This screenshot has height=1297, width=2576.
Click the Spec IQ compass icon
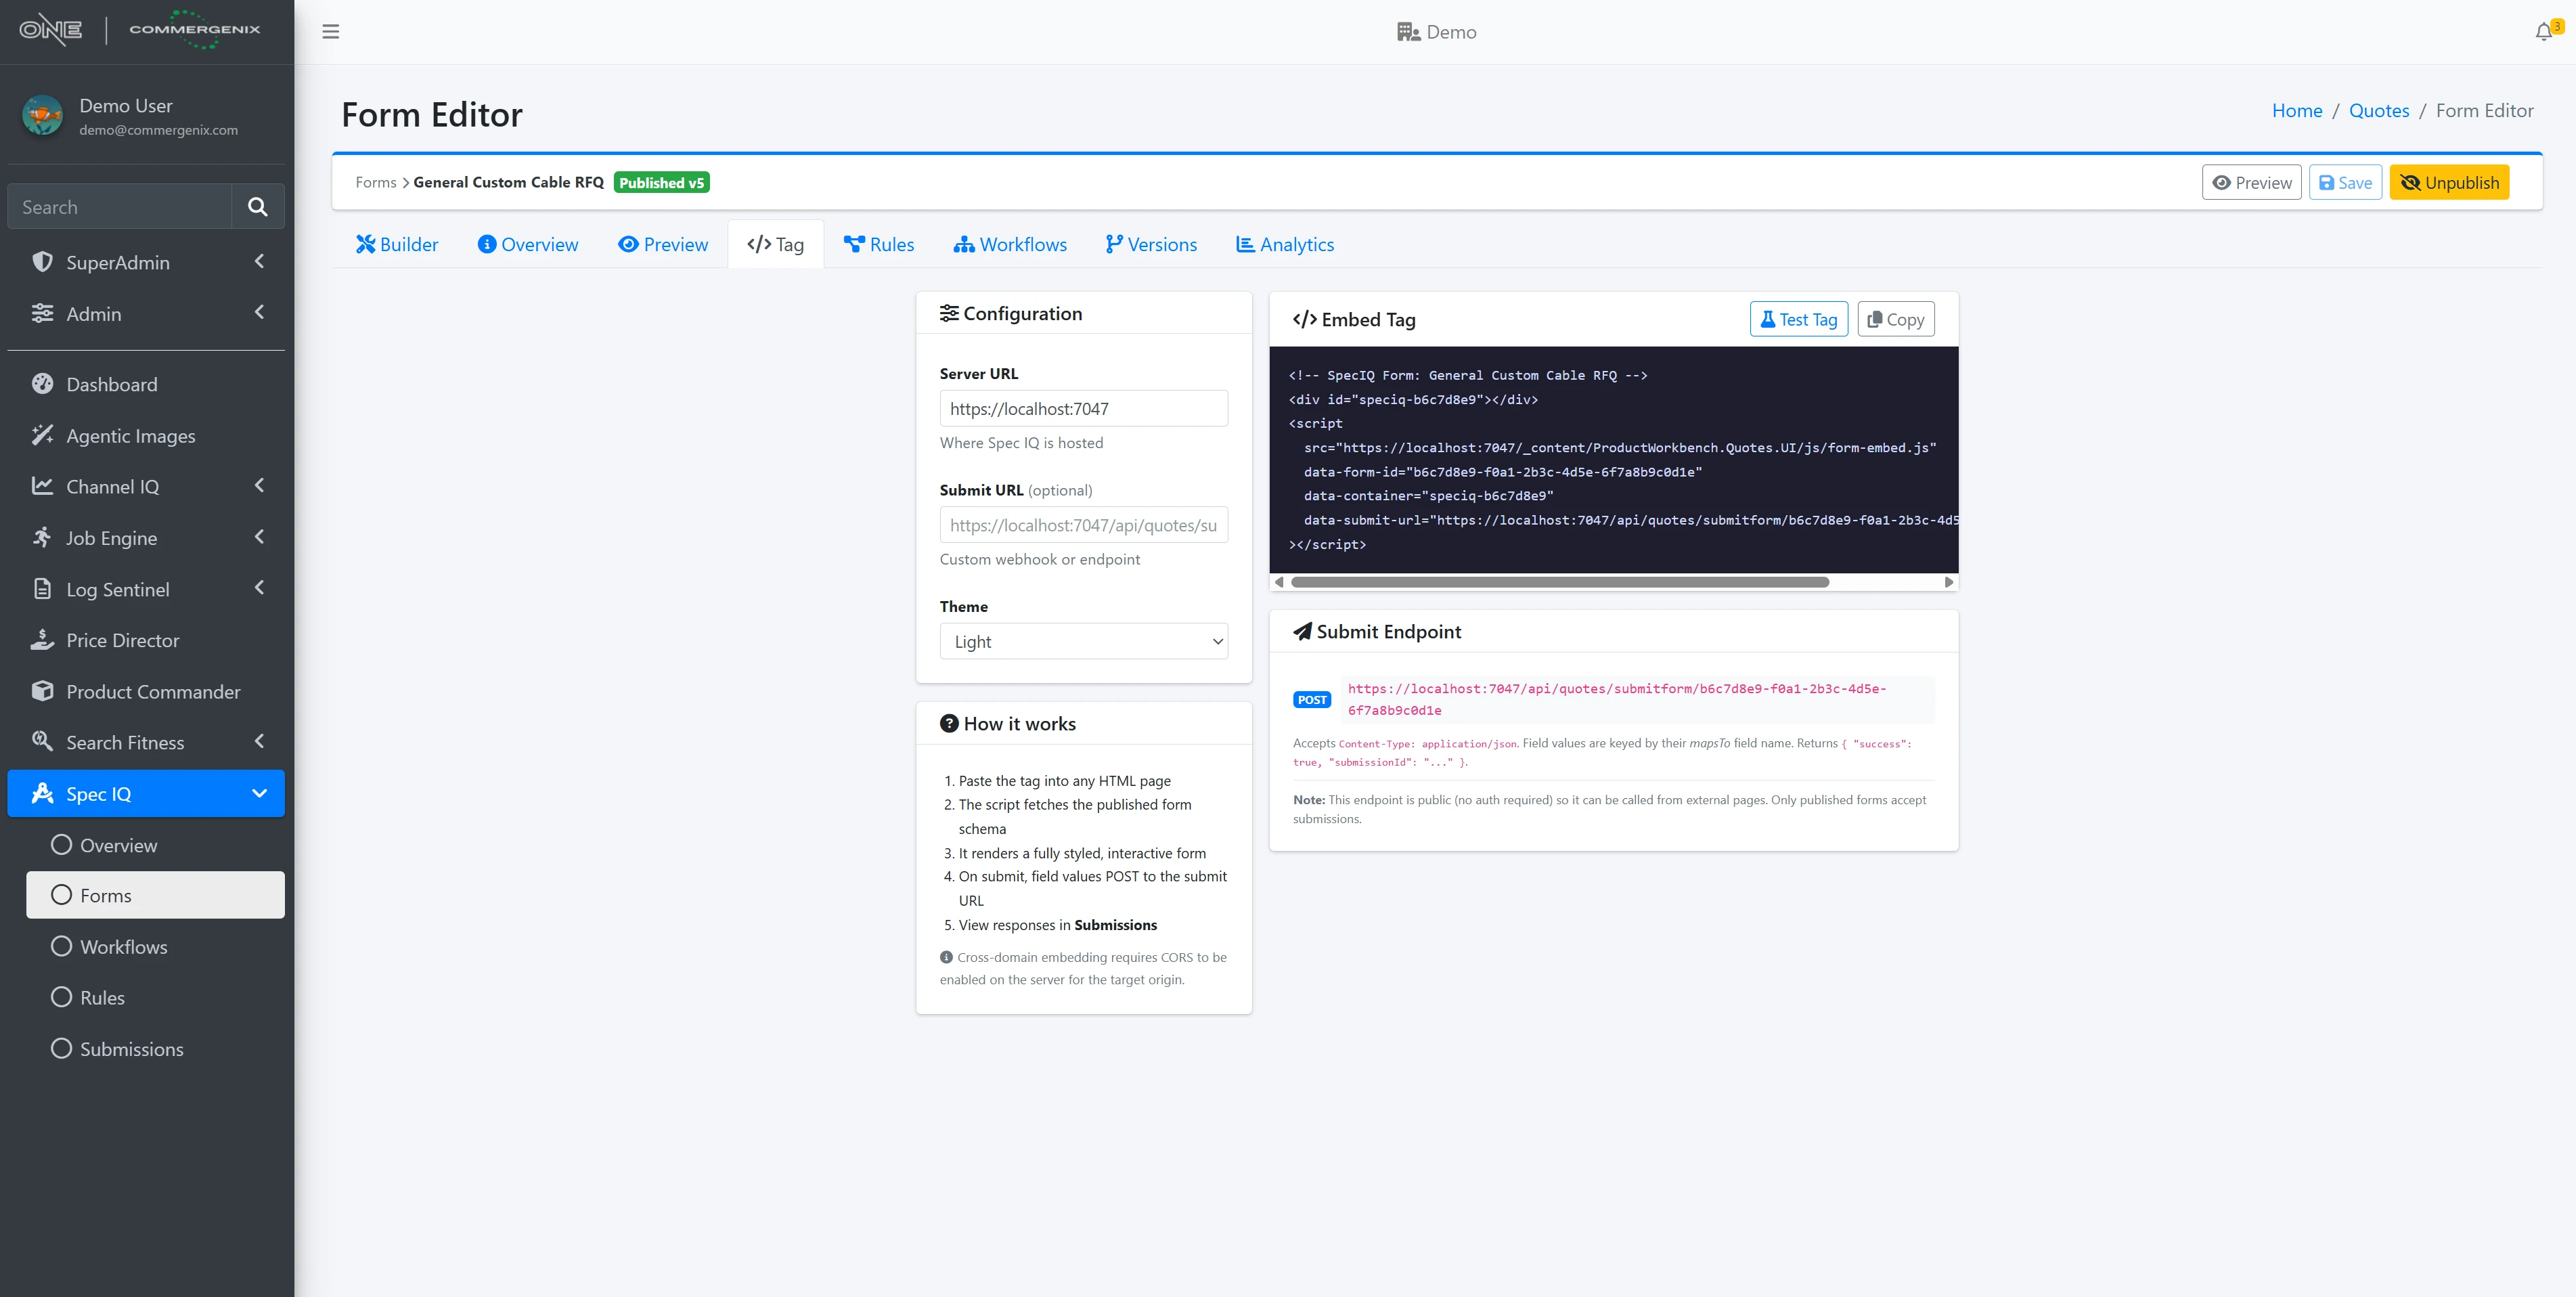point(42,793)
